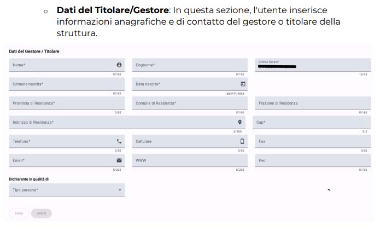Select the Pec input field
Viewport: 380px width, 231px height.
coord(313,160)
